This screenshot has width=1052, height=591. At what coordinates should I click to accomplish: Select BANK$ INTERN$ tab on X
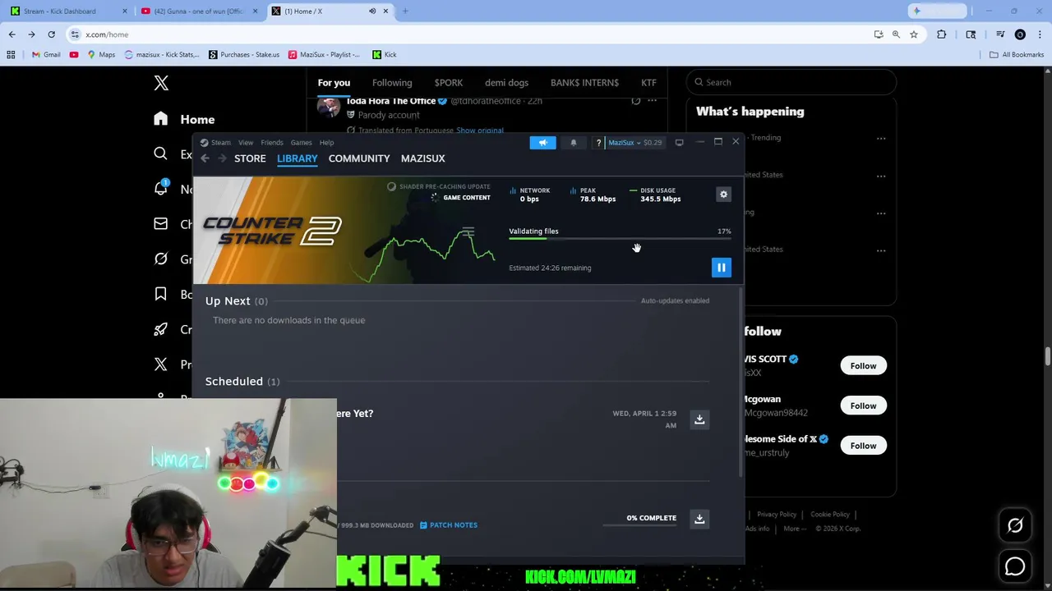[x=584, y=83]
